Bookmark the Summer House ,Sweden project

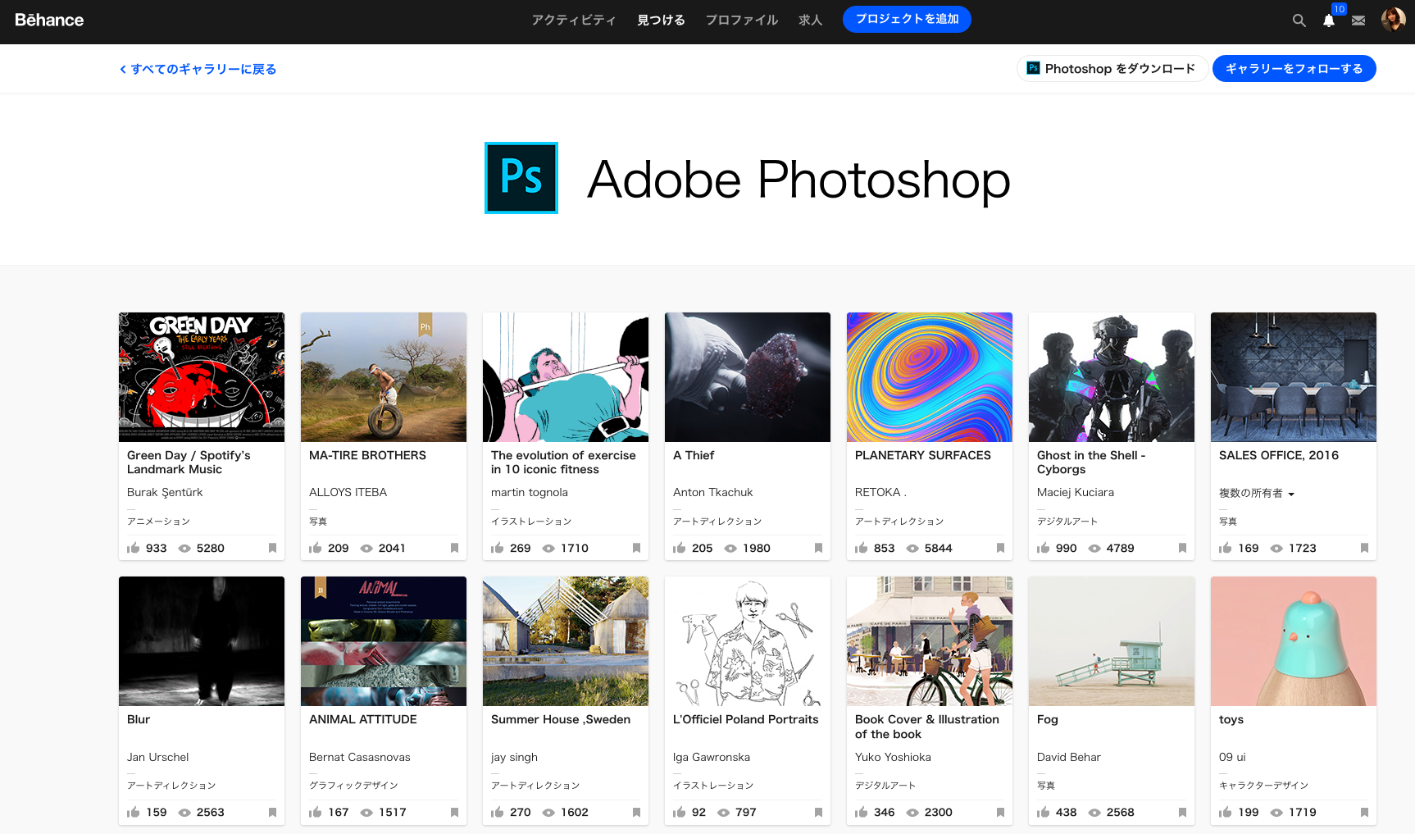pos(636,812)
